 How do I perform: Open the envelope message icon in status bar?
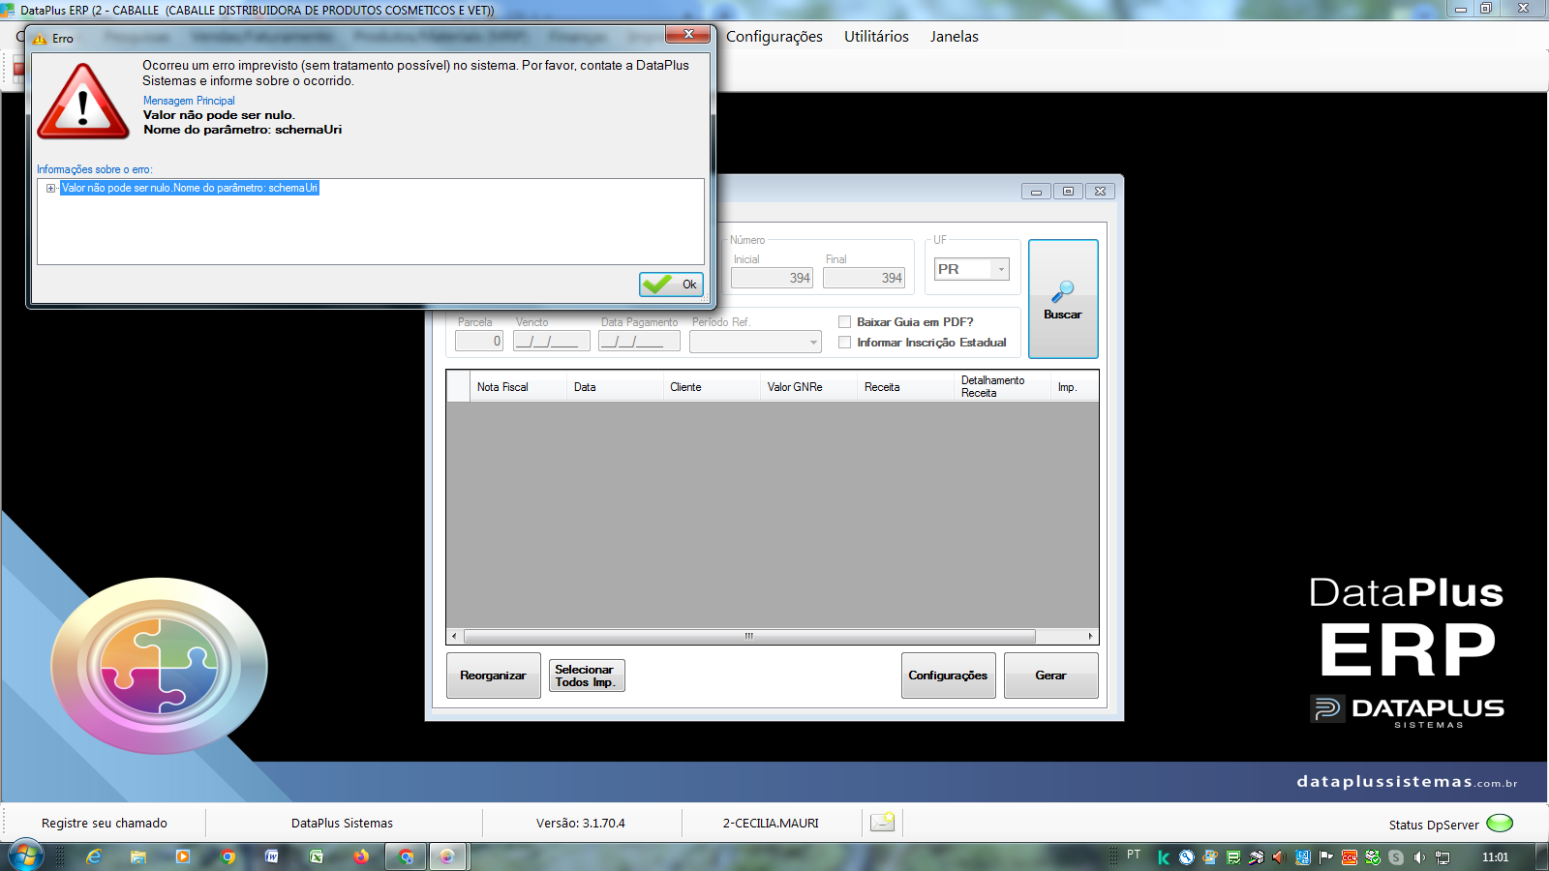pos(883,823)
